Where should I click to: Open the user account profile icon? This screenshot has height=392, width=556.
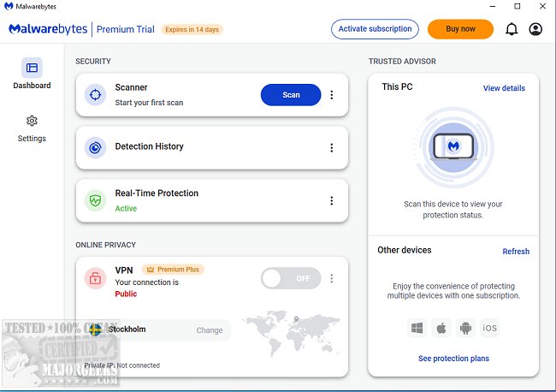click(x=535, y=29)
